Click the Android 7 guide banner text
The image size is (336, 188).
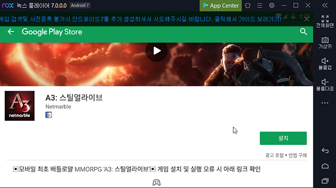tap(141, 19)
